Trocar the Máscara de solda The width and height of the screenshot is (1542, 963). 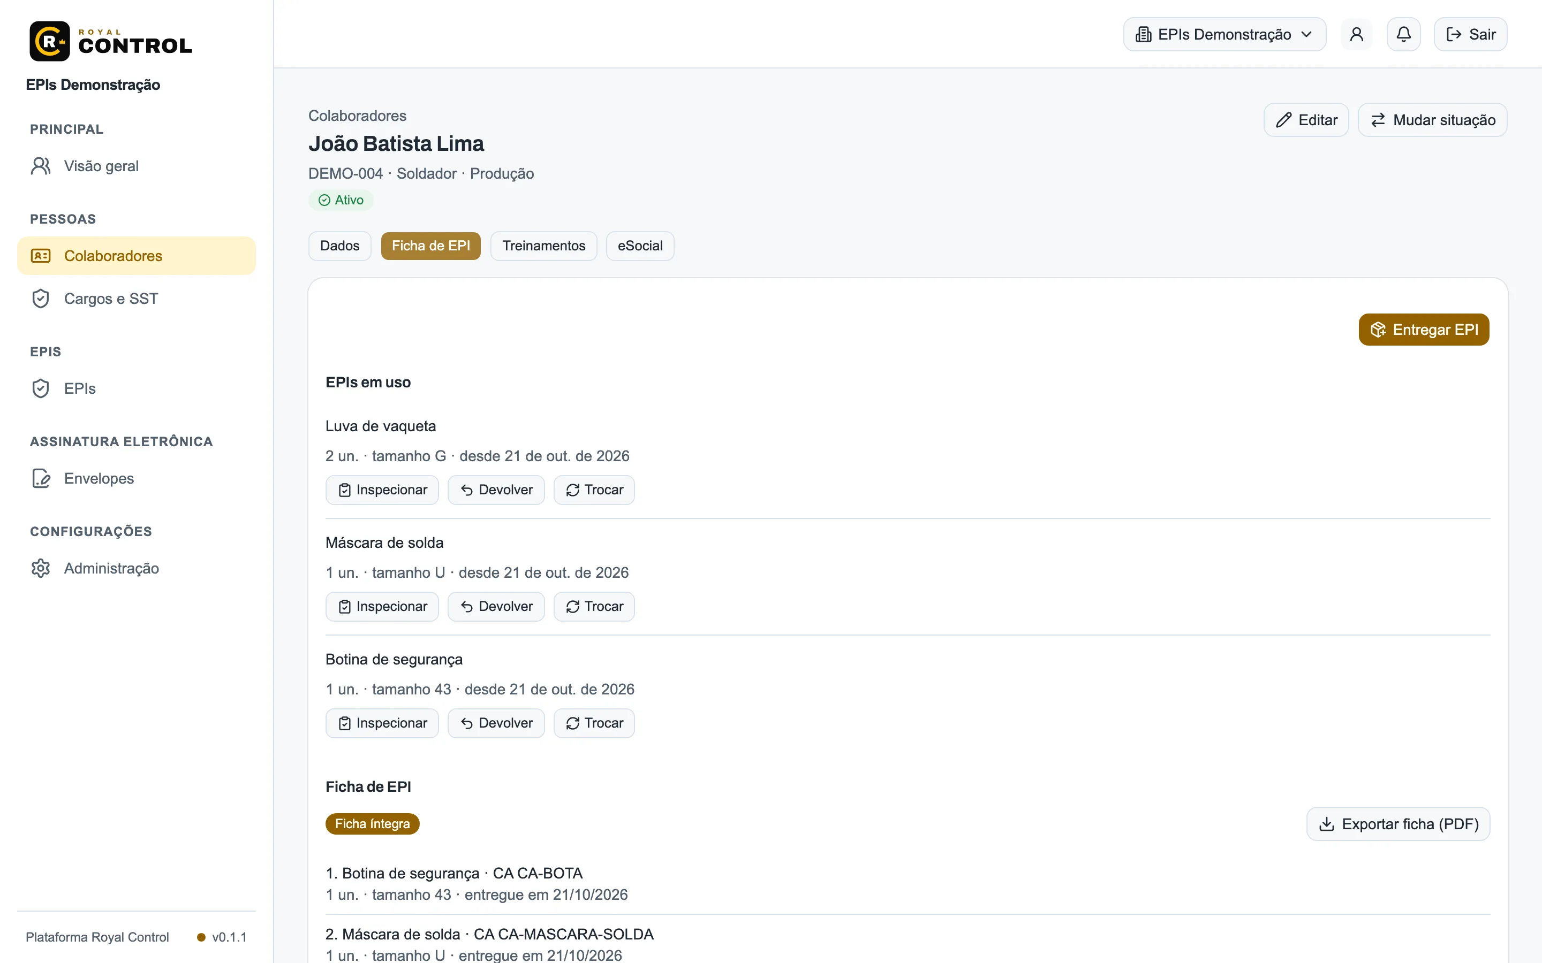tap(594, 606)
